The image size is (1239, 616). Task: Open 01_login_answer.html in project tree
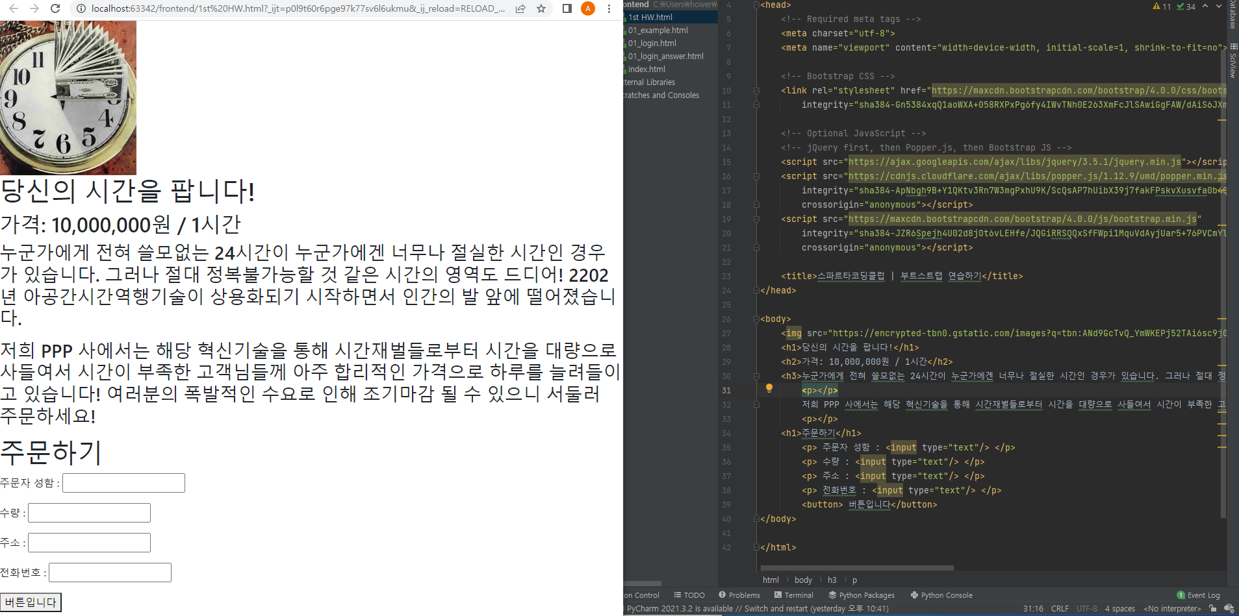(665, 56)
